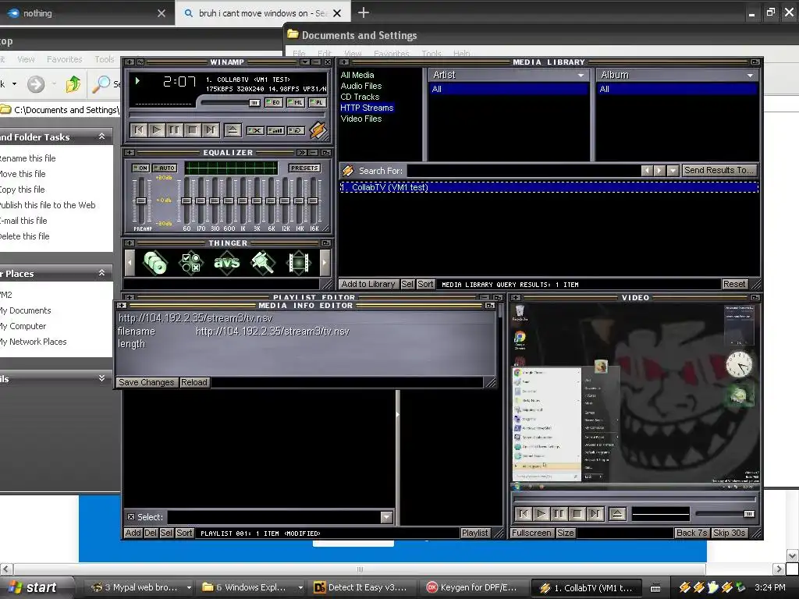Click Up folder icon in Explorer toolbar
The image size is (799, 599).
pos(73,83)
